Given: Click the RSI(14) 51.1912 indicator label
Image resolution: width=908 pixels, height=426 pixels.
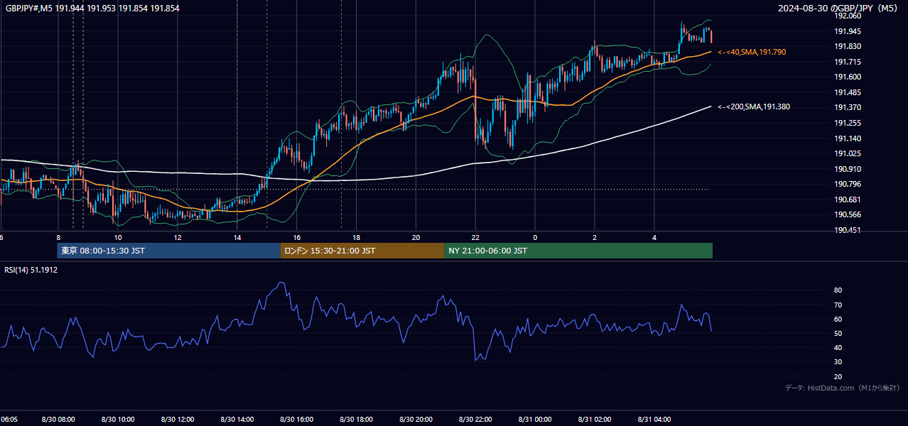Looking at the screenshot, I should coord(31,270).
